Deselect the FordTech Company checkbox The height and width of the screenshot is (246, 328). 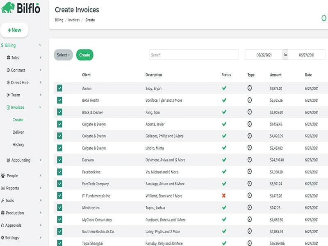(x=60, y=184)
